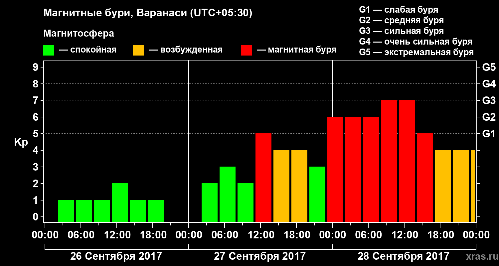Image resolution: width=499 pixels, height=266 pixels.
Task: Click the '06:00' label under 27 Сентября
Action: tap(224, 235)
